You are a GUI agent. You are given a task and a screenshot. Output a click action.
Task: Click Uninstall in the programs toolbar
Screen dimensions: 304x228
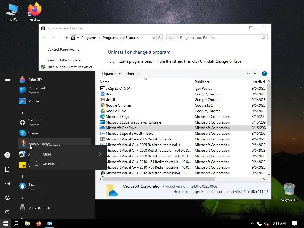tap(133, 74)
